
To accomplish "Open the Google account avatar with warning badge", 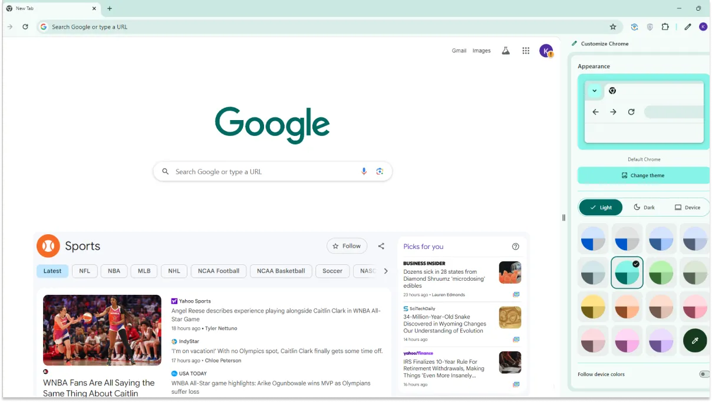I will pos(546,51).
